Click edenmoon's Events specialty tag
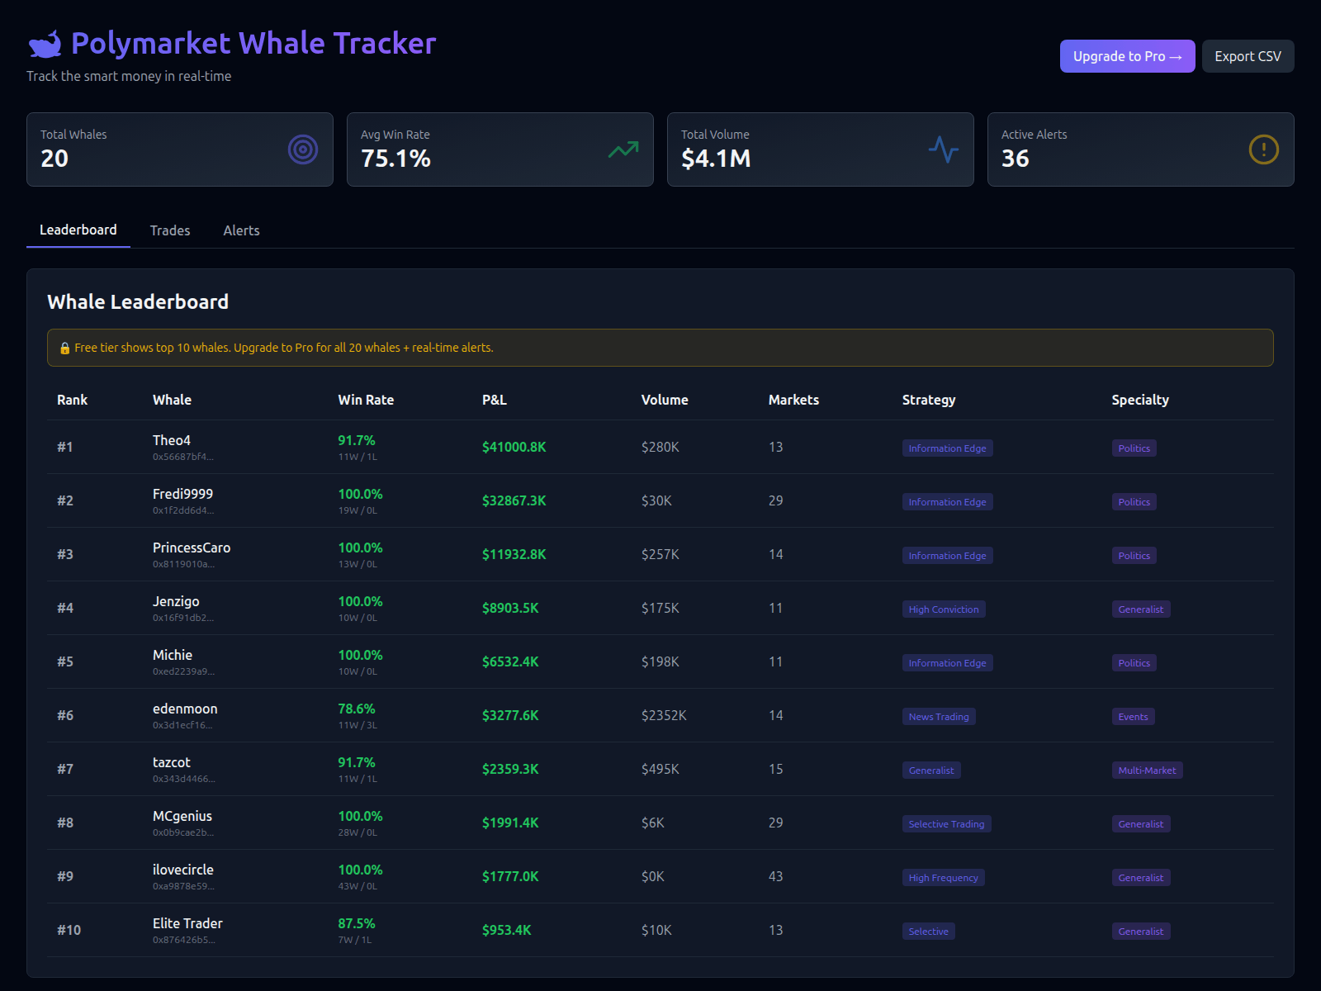Image resolution: width=1321 pixels, height=991 pixels. pyautogui.click(x=1134, y=717)
